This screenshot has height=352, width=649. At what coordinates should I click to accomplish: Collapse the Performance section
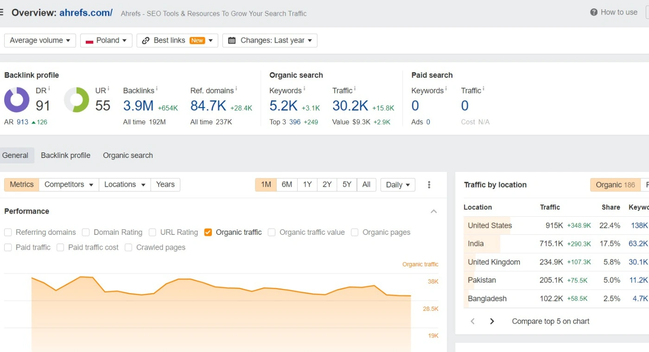pos(434,212)
